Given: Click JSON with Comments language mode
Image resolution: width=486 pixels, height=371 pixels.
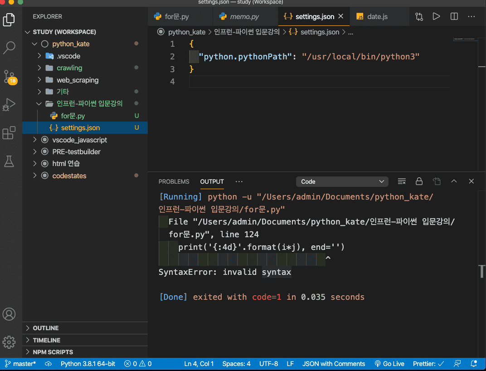Looking at the screenshot, I should [334, 364].
